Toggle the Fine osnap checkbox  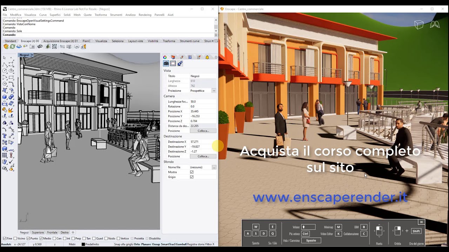coord(5,238)
